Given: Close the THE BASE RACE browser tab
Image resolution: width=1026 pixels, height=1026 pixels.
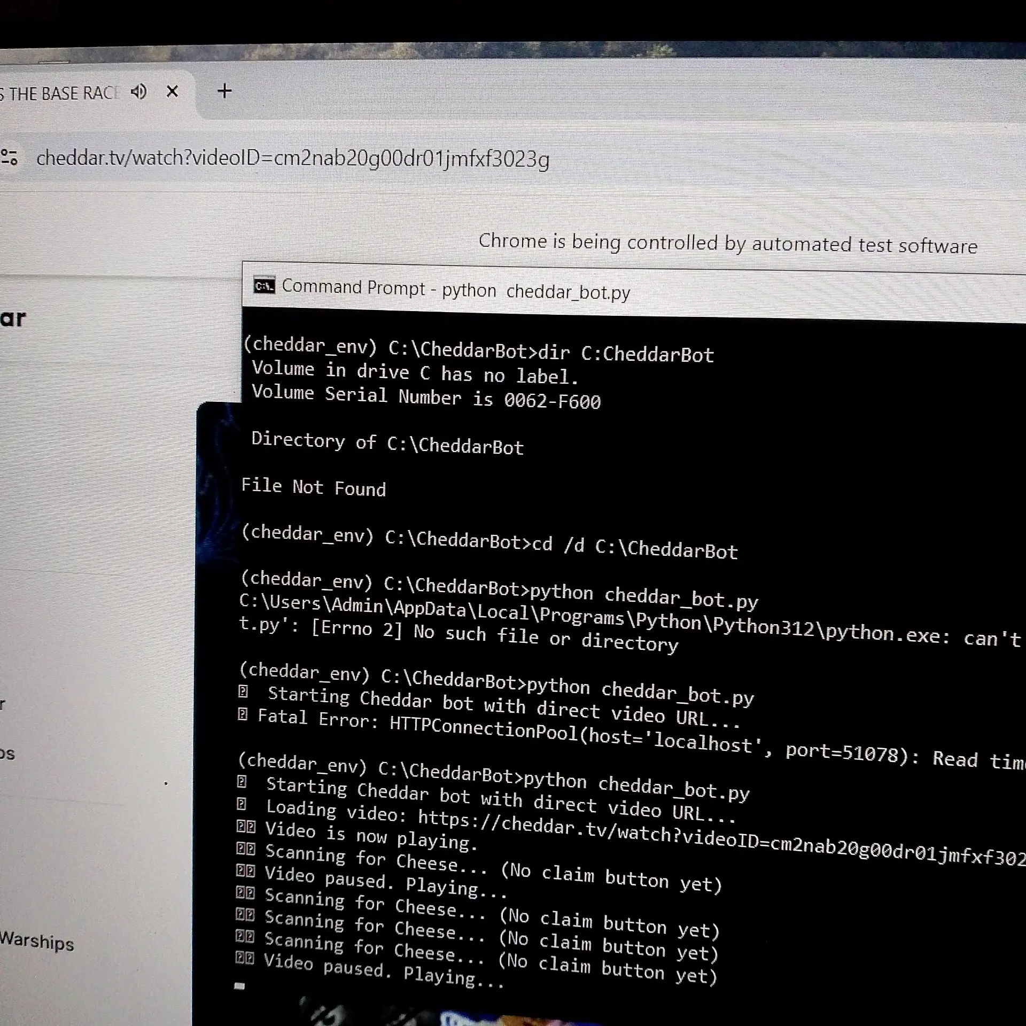Looking at the screenshot, I should tap(172, 92).
